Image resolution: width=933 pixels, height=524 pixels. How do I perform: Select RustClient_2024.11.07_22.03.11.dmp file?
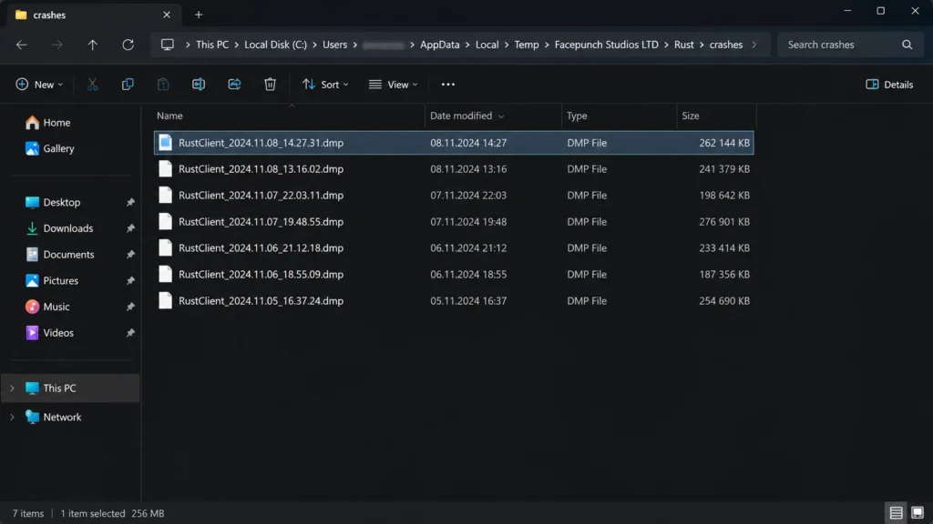(454, 195)
